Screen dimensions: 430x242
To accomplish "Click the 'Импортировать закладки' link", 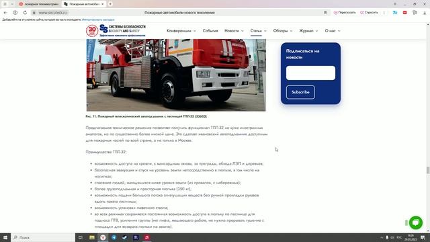I will (98, 19).
